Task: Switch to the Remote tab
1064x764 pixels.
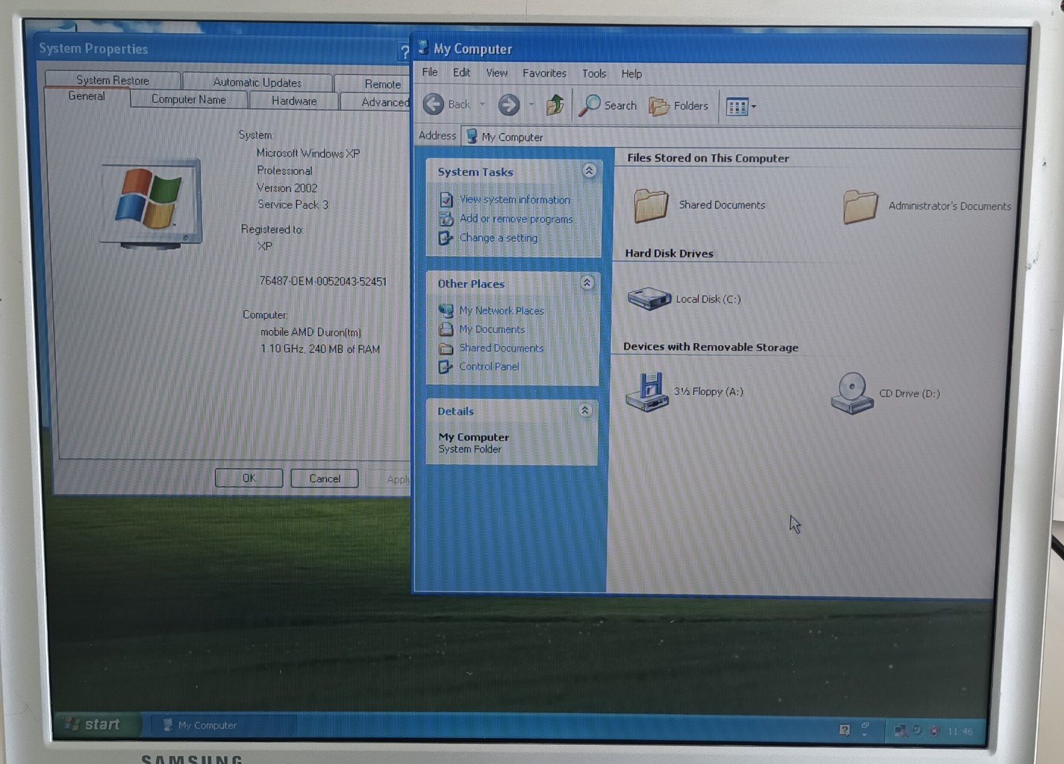Action: coord(373,84)
